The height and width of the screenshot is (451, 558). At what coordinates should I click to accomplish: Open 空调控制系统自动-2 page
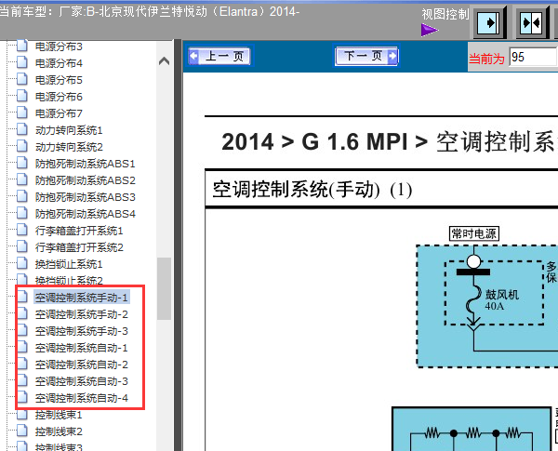pyautogui.click(x=82, y=365)
